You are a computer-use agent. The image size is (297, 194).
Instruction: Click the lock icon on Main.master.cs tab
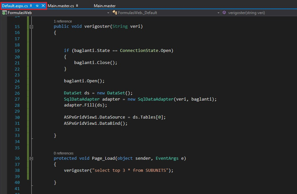(78, 6)
